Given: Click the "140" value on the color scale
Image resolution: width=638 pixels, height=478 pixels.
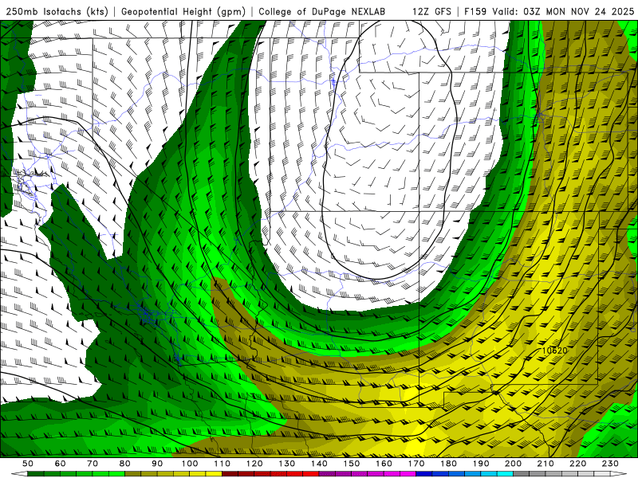Looking at the screenshot, I should click(319, 464).
